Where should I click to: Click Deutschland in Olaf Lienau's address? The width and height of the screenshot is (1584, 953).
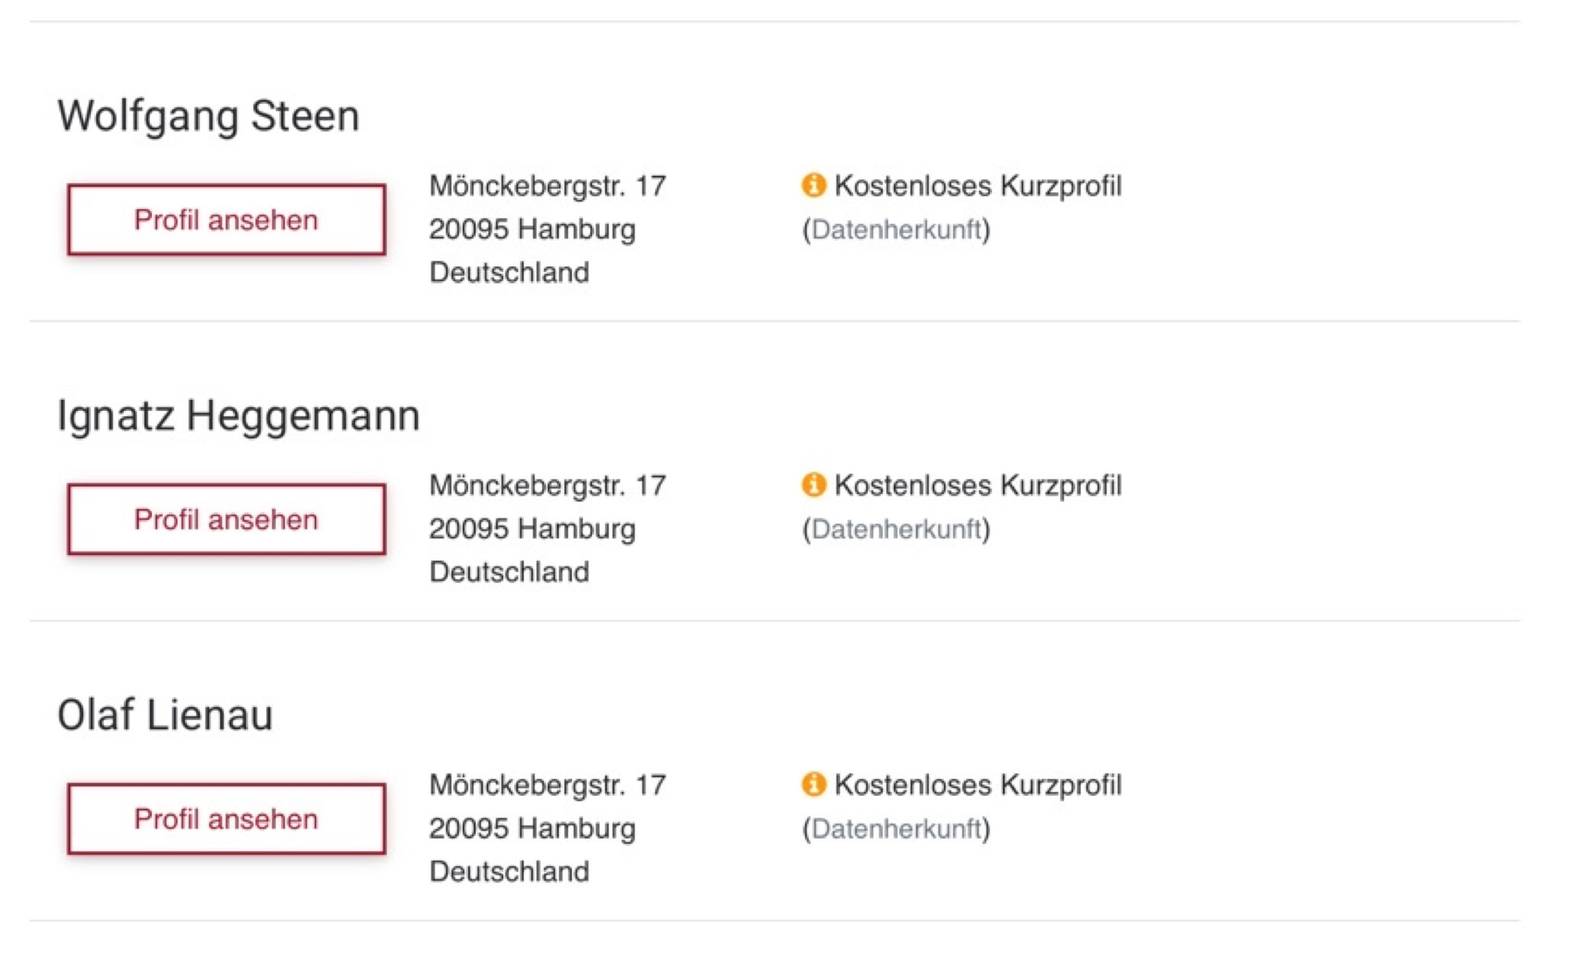pos(509,871)
